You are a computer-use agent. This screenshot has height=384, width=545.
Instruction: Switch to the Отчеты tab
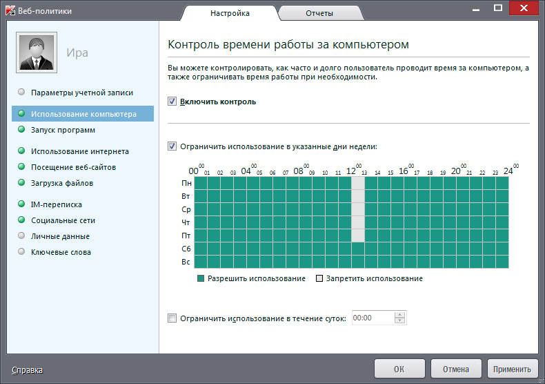tap(319, 13)
